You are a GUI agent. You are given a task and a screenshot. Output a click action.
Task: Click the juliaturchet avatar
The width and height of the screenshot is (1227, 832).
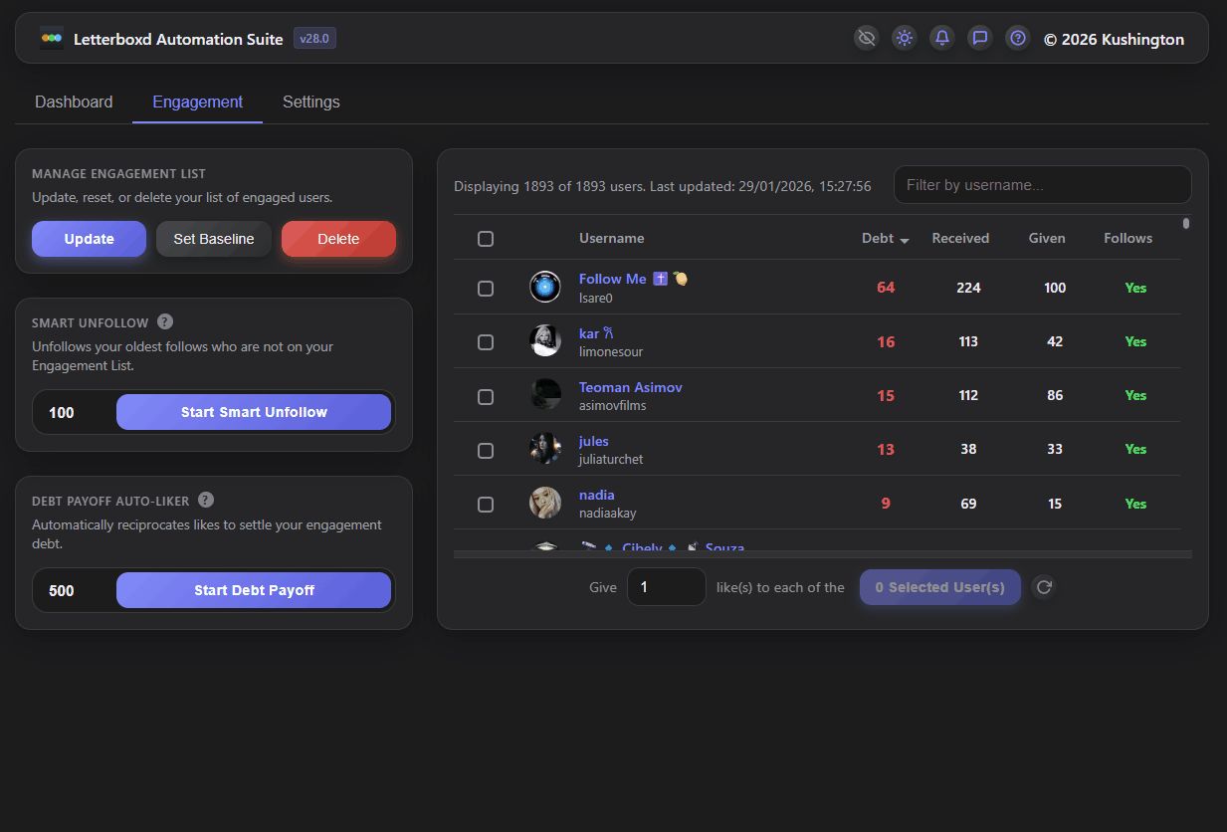click(x=545, y=448)
